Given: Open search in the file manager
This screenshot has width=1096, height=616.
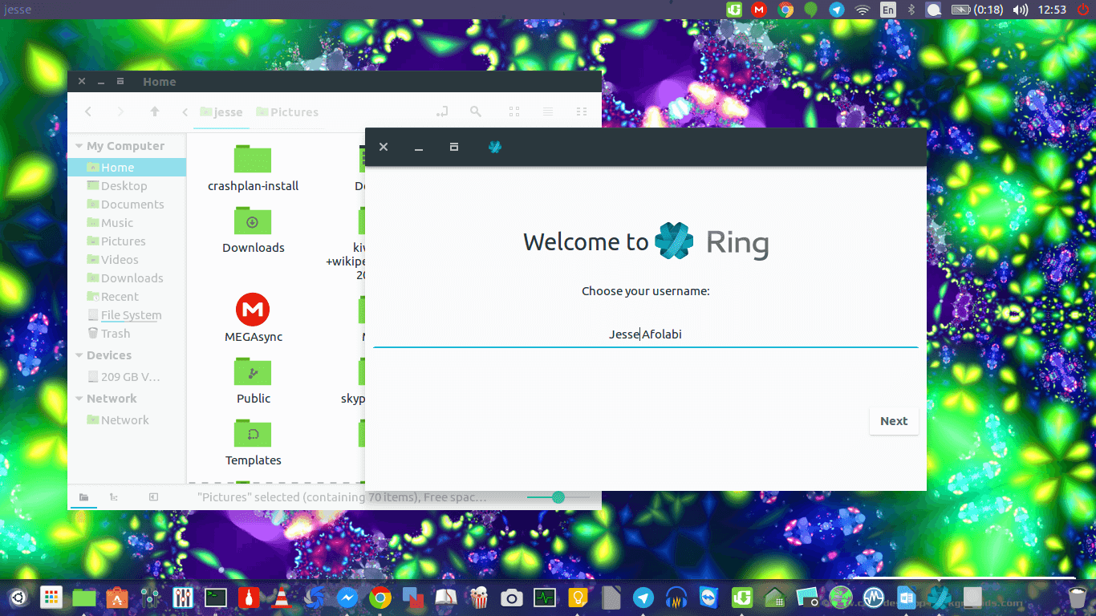Looking at the screenshot, I should tap(476, 112).
